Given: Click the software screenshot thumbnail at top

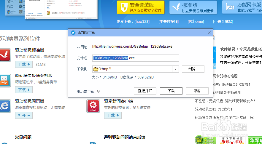Looking at the screenshot, I should click(x=61, y=9).
